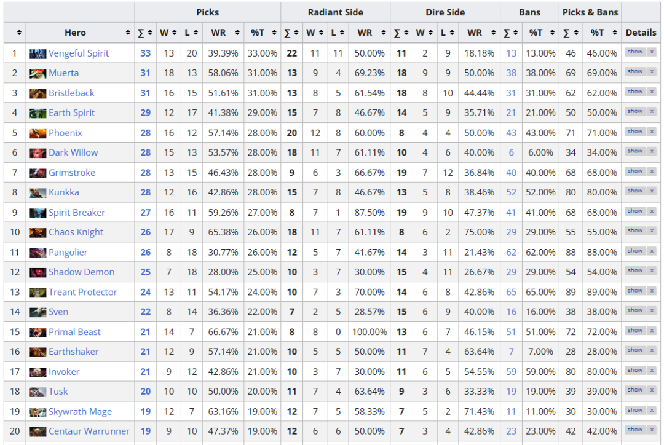The width and height of the screenshot is (664, 445).
Task: Show details for the Phoenix row
Action: point(635,132)
